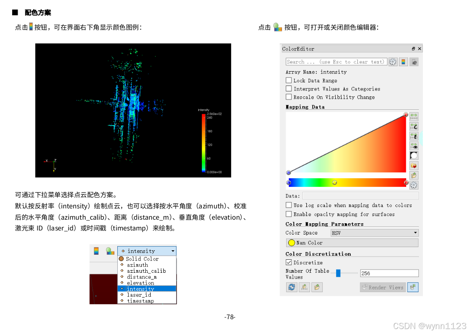Click the XYZ orientation axes in viewer

51,165
